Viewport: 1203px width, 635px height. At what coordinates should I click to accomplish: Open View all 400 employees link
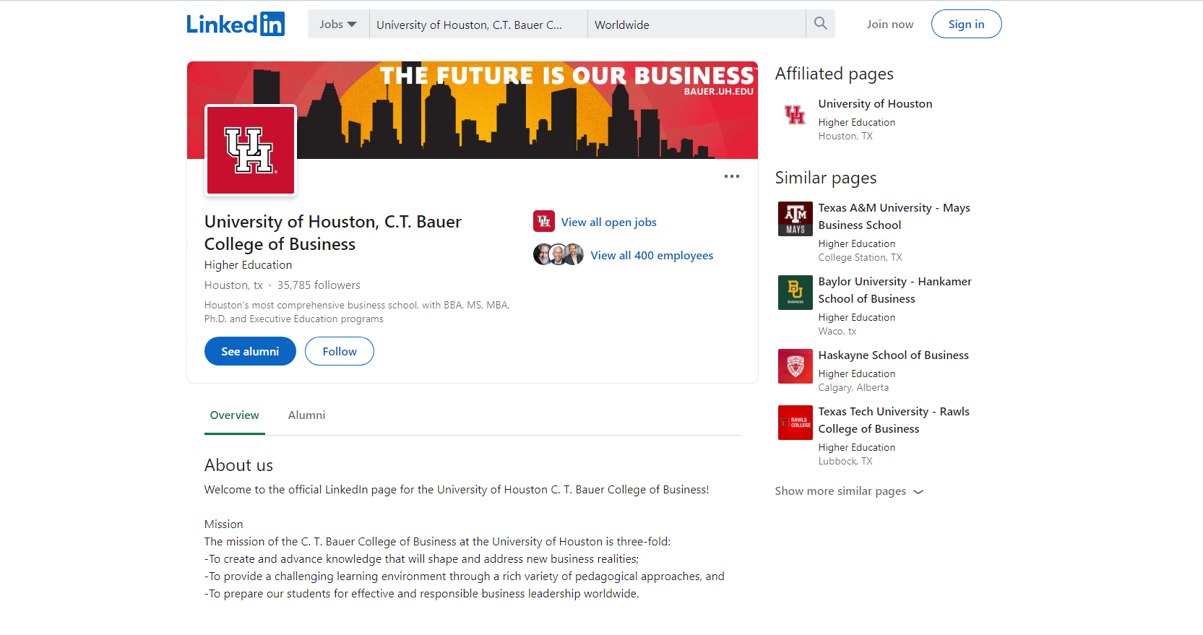(652, 256)
